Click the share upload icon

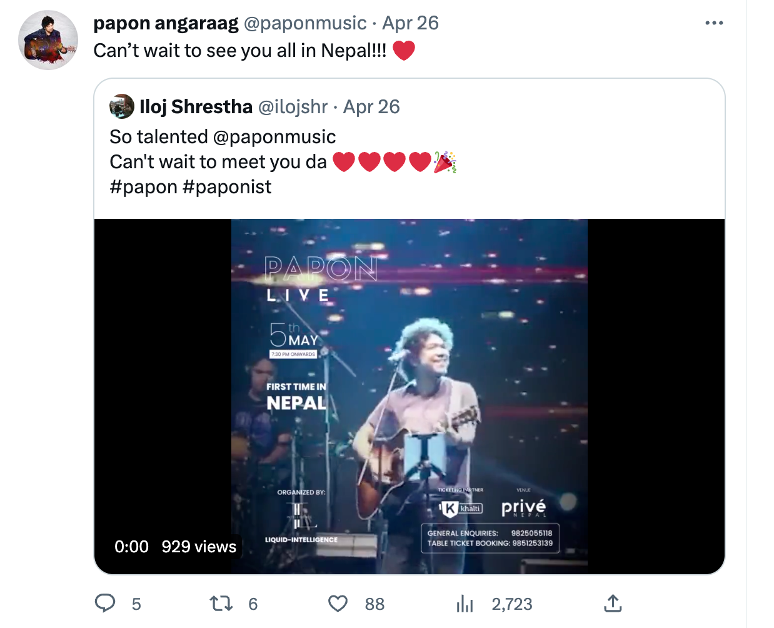coord(613,603)
